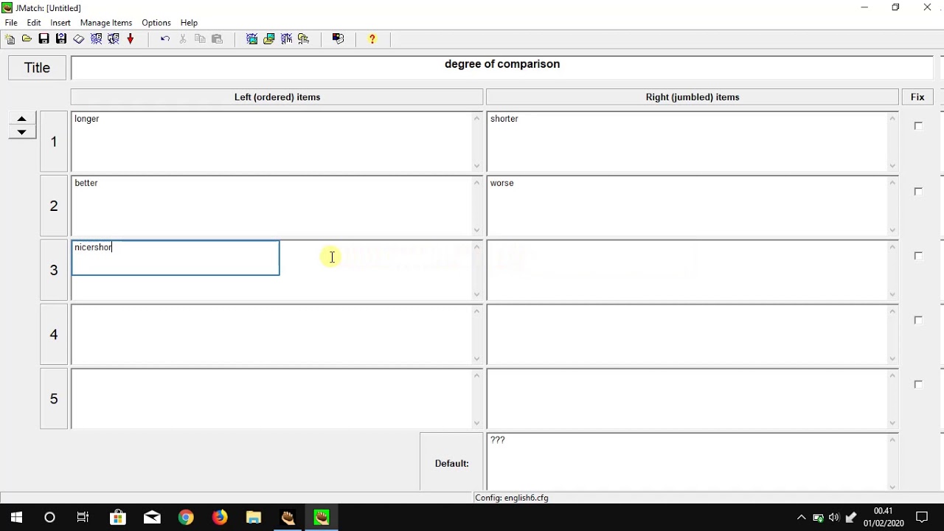Viewport: 944px width, 531px height.
Task: Click the insert web link icon
Action: pos(287,39)
